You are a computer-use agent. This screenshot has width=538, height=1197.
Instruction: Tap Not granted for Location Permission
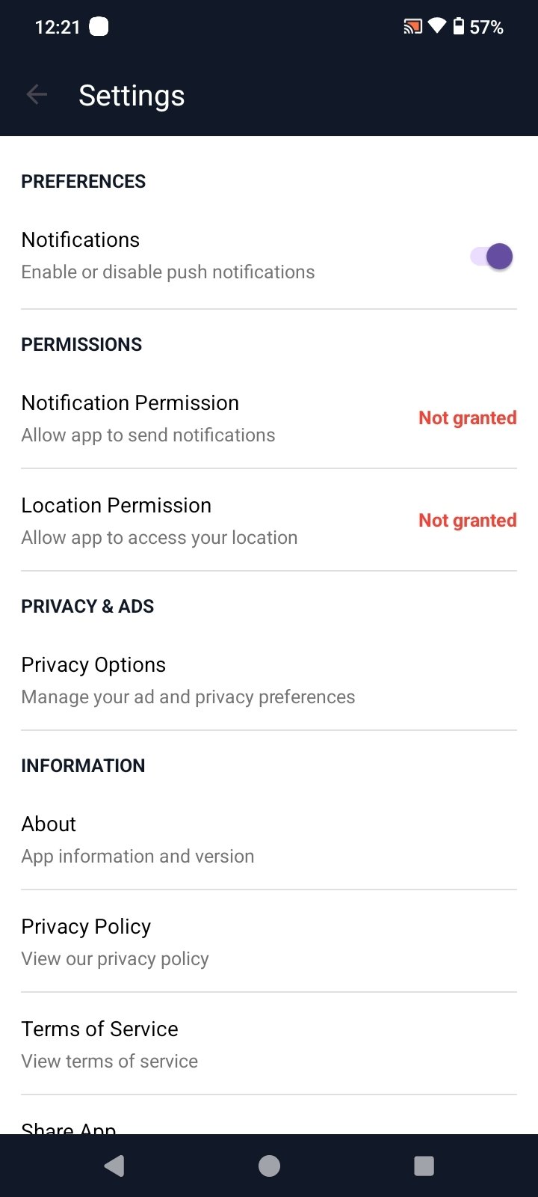click(x=467, y=521)
